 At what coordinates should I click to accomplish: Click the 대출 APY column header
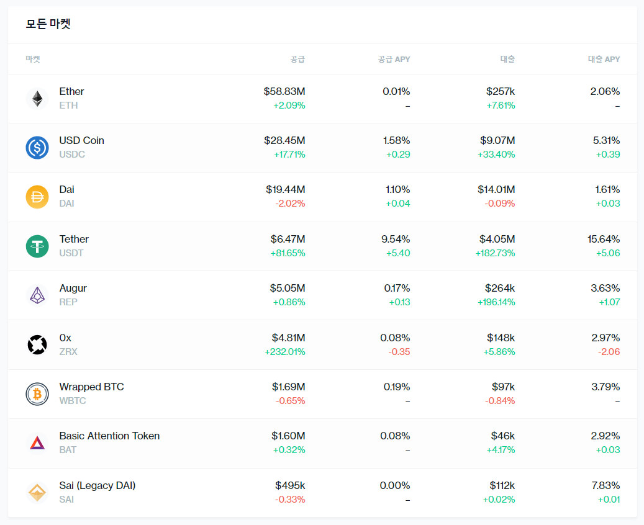click(604, 59)
